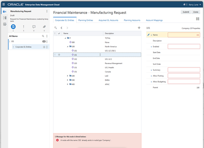Open actions menu for item 101

coord(47,42)
